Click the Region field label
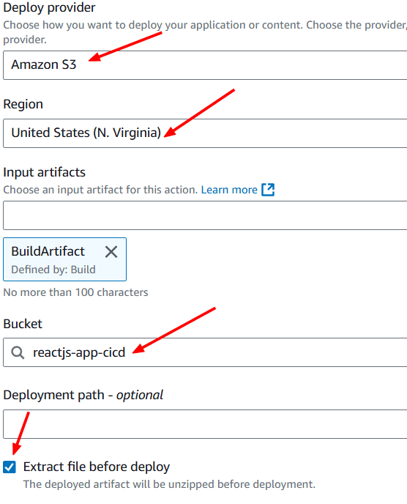This screenshot has height=504, width=407. click(23, 104)
